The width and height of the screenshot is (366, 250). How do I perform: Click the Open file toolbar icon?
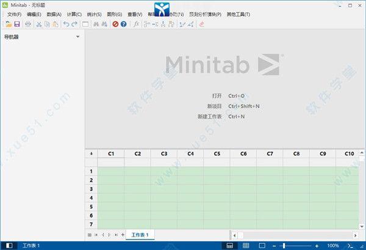tap(9, 24)
